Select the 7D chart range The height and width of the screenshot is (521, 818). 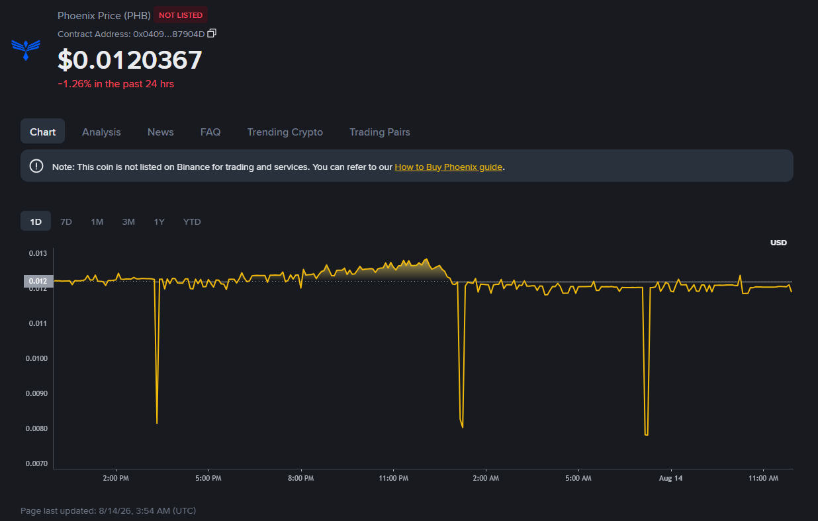[x=66, y=221]
